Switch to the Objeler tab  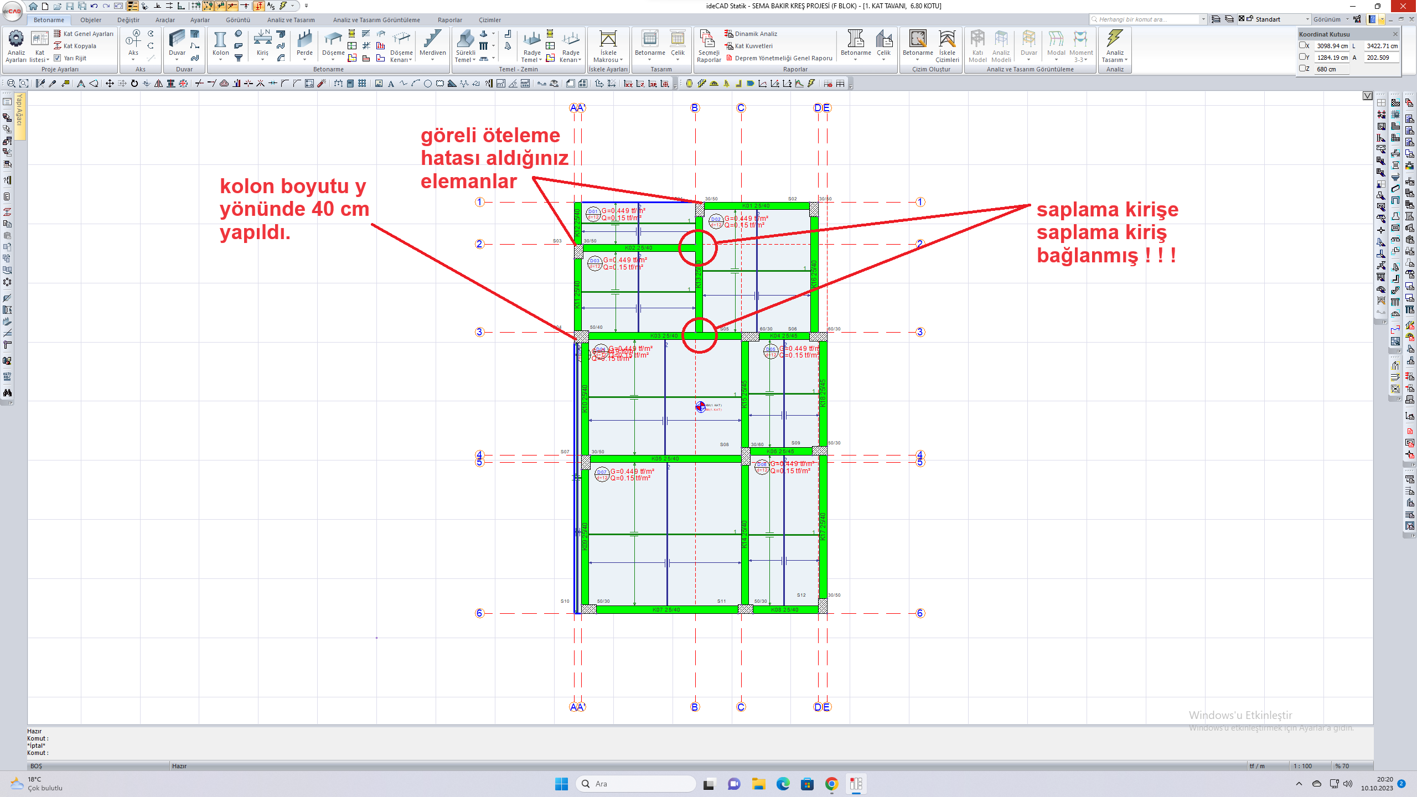90,20
